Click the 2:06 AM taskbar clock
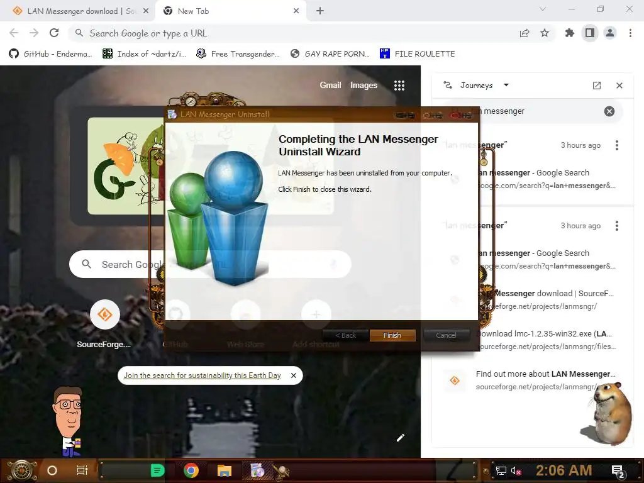 pos(563,470)
